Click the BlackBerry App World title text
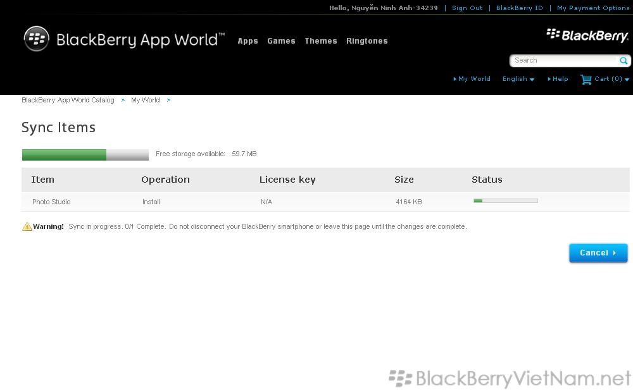 [x=140, y=40]
